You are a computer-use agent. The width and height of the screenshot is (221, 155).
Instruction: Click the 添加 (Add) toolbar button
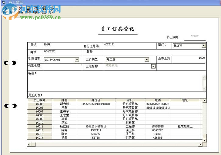coord(5,10)
